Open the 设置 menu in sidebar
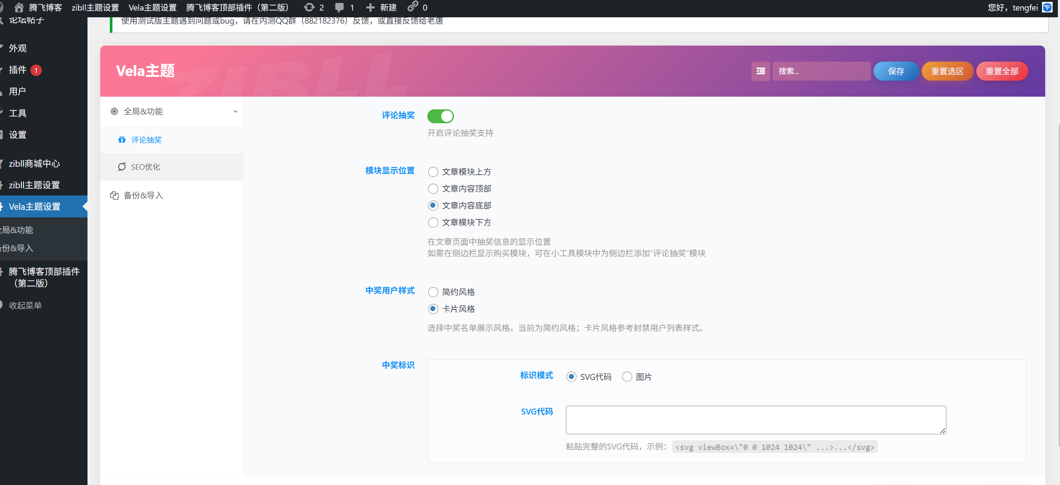 click(x=17, y=134)
